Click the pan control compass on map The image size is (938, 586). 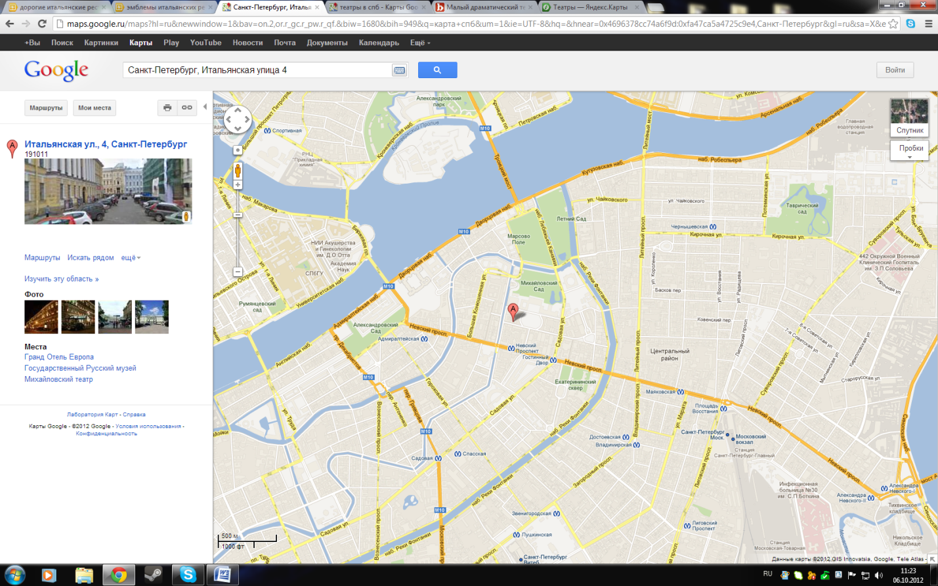(x=238, y=119)
